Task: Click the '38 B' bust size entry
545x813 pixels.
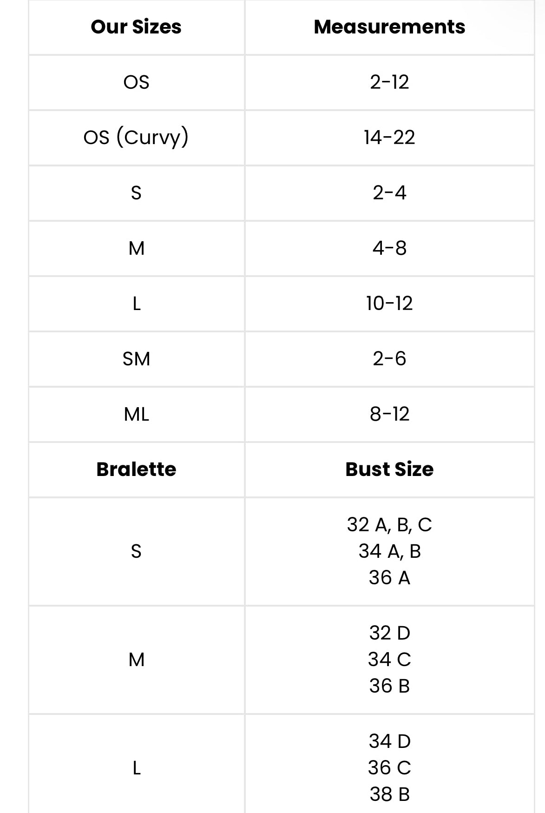Action: click(389, 794)
